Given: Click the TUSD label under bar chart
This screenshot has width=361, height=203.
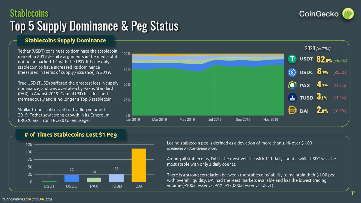Looking at the screenshot, I should (116, 187).
